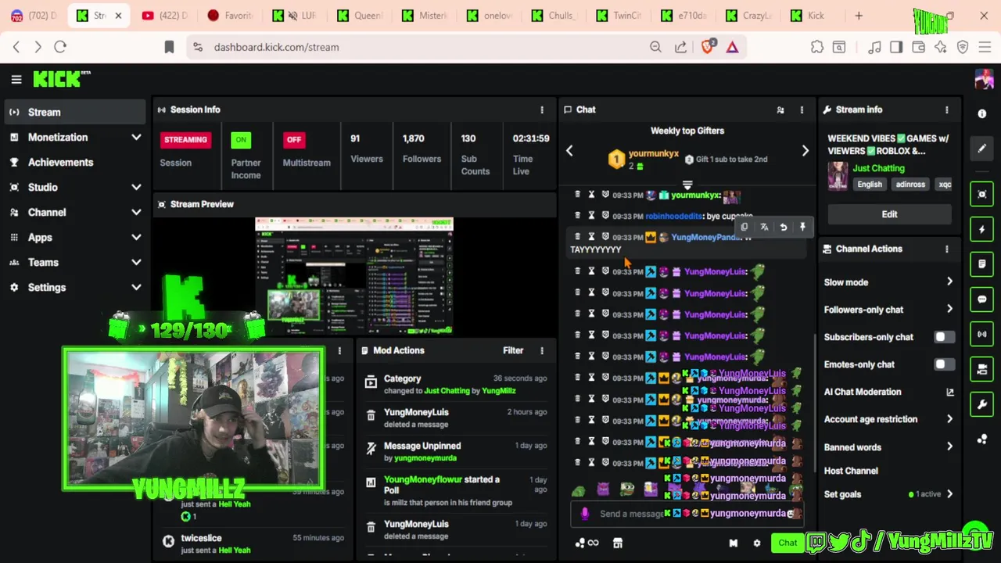Click the Stream Preview thumbnail
Viewport: 1001px width, 563px height.
[x=354, y=276]
